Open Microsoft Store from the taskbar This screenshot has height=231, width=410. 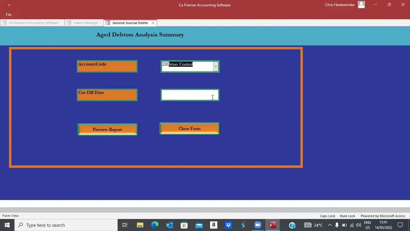184,225
